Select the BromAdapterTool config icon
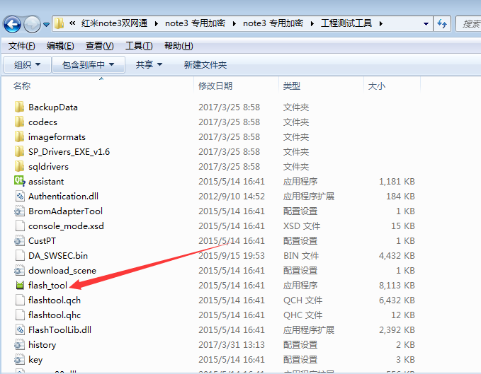This screenshot has width=481, height=374. pos(19,211)
